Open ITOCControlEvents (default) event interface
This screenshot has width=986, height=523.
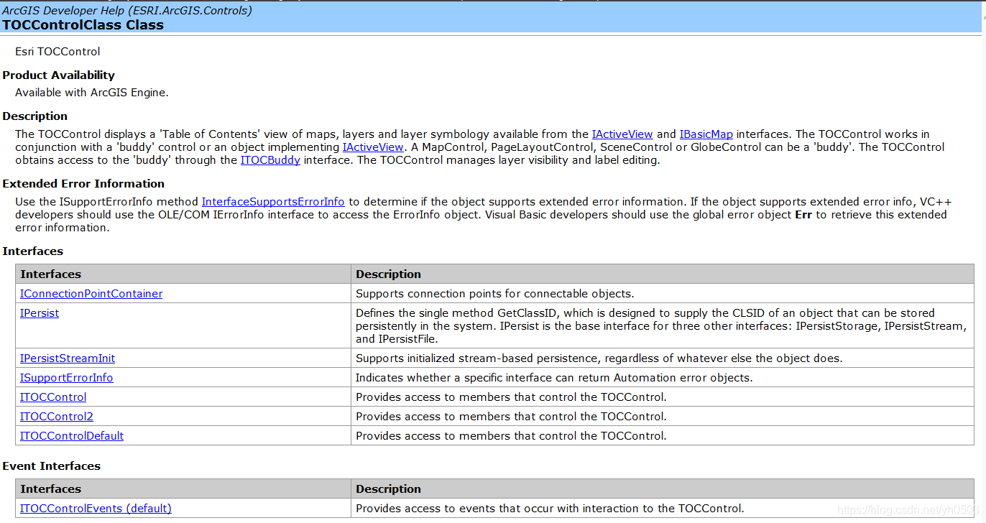(x=96, y=509)
